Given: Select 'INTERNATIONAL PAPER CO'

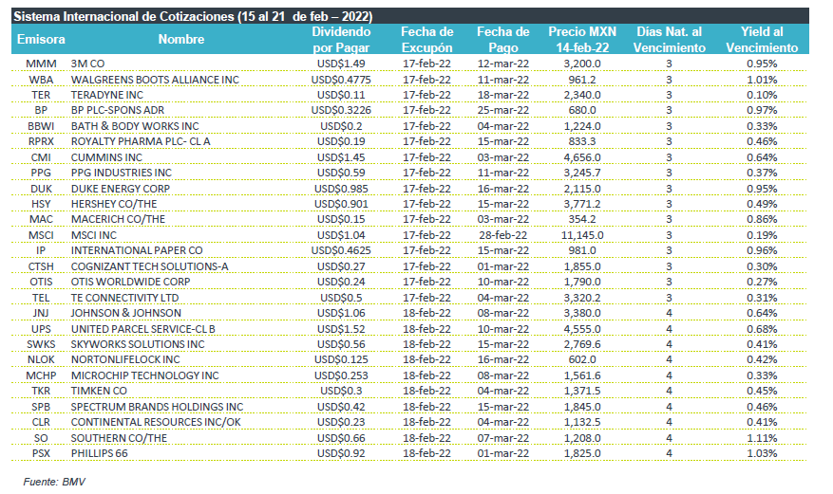Looking at the screenshot, I should pos(137,250).
